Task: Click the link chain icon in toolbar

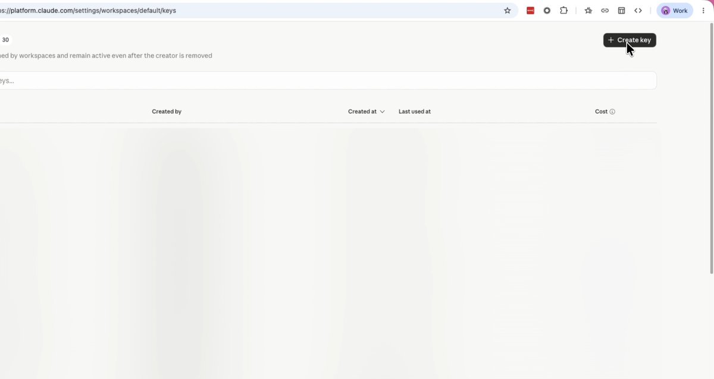Action: pyautogui.click(x=605, y=11)
